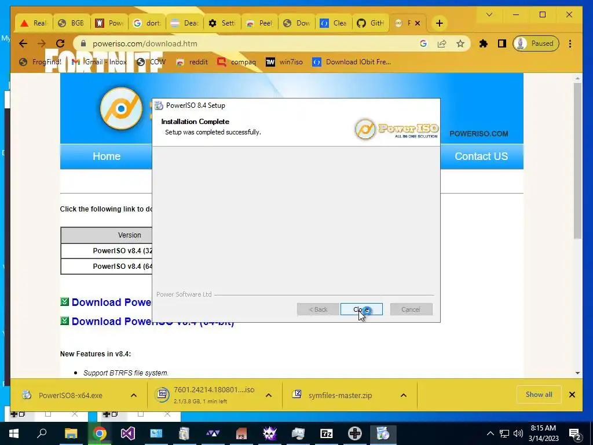593x445 pixels.
Task: Toggle the Chrome side panel icon
Action: [x=502, y=43]
